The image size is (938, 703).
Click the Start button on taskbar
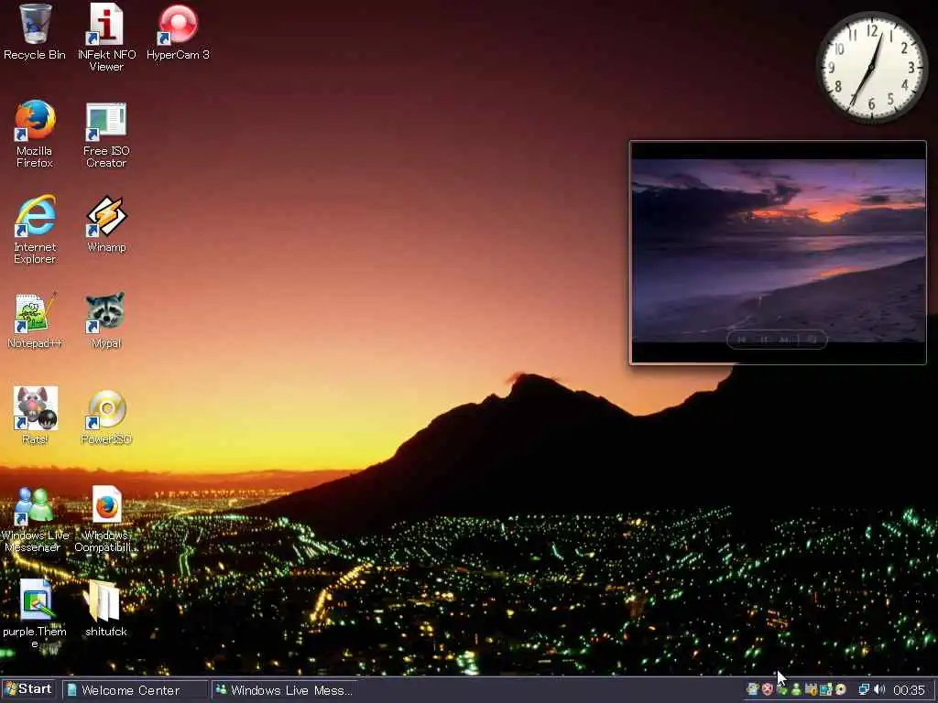pyautogui.click(x=28, y=689)
